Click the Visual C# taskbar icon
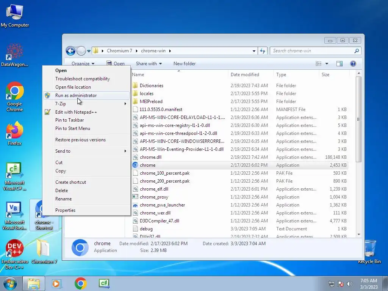Image resolution: width=388 pixels, height=291 pixels. [x=104, y=283]
